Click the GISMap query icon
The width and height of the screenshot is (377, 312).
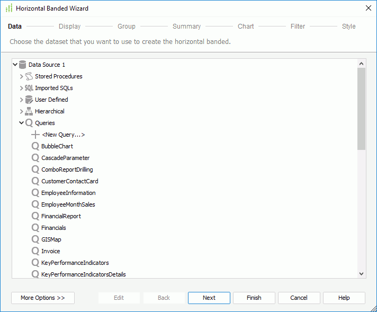35,239
